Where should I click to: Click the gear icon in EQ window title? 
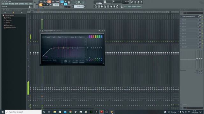click(42, 31)
